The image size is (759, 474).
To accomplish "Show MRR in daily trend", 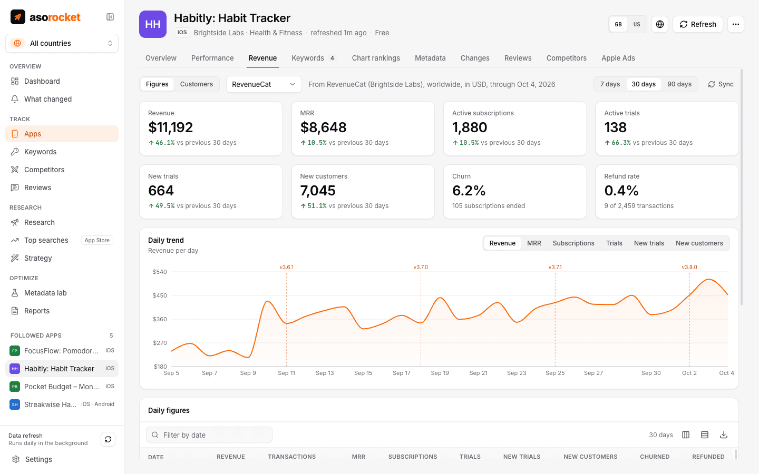I will [x=534, y=243].
